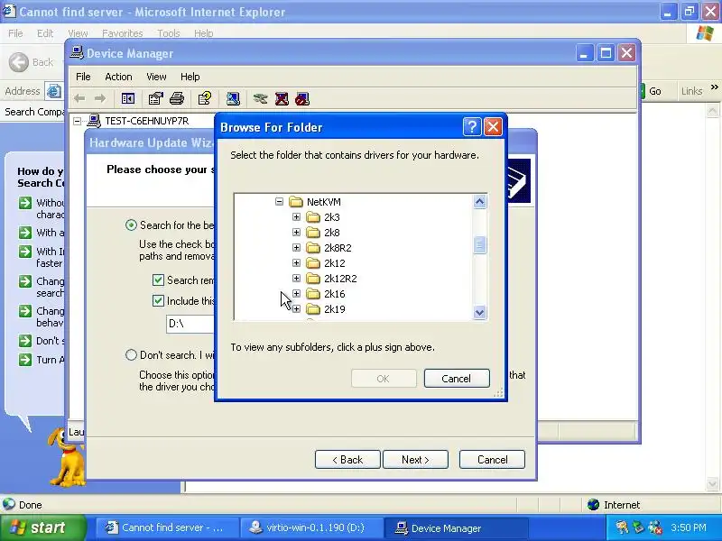
Task: Open Internet Explorer Favorites menu
Action: [123, 33]
